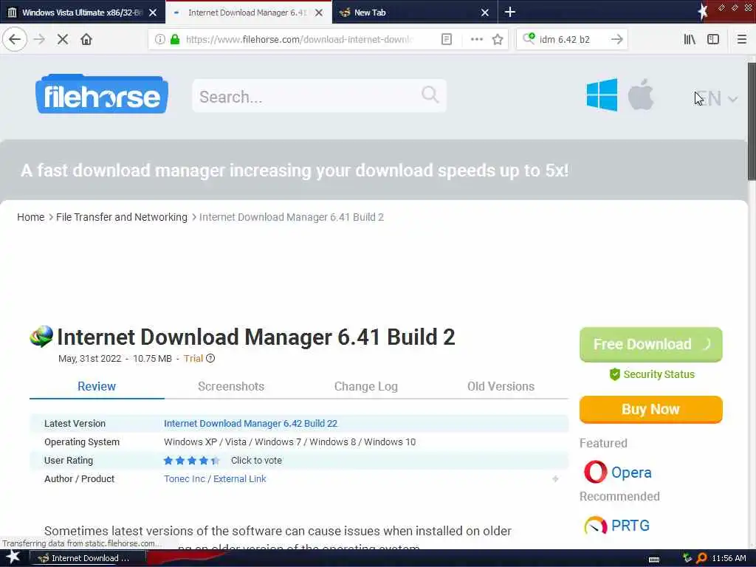756x567 pixels.
Task: Click the Buy Now button
Action: pyautogui.click(x=650, y=409)
